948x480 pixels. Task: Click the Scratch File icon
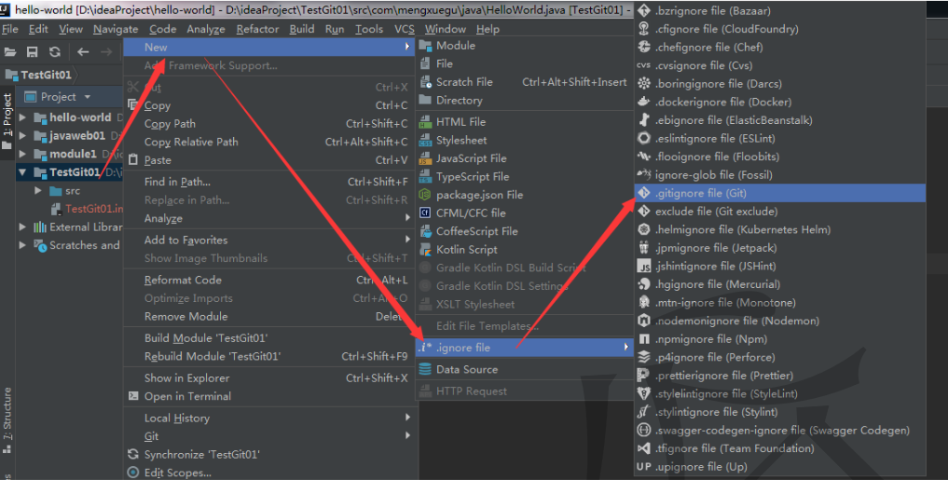pos(426,82)
